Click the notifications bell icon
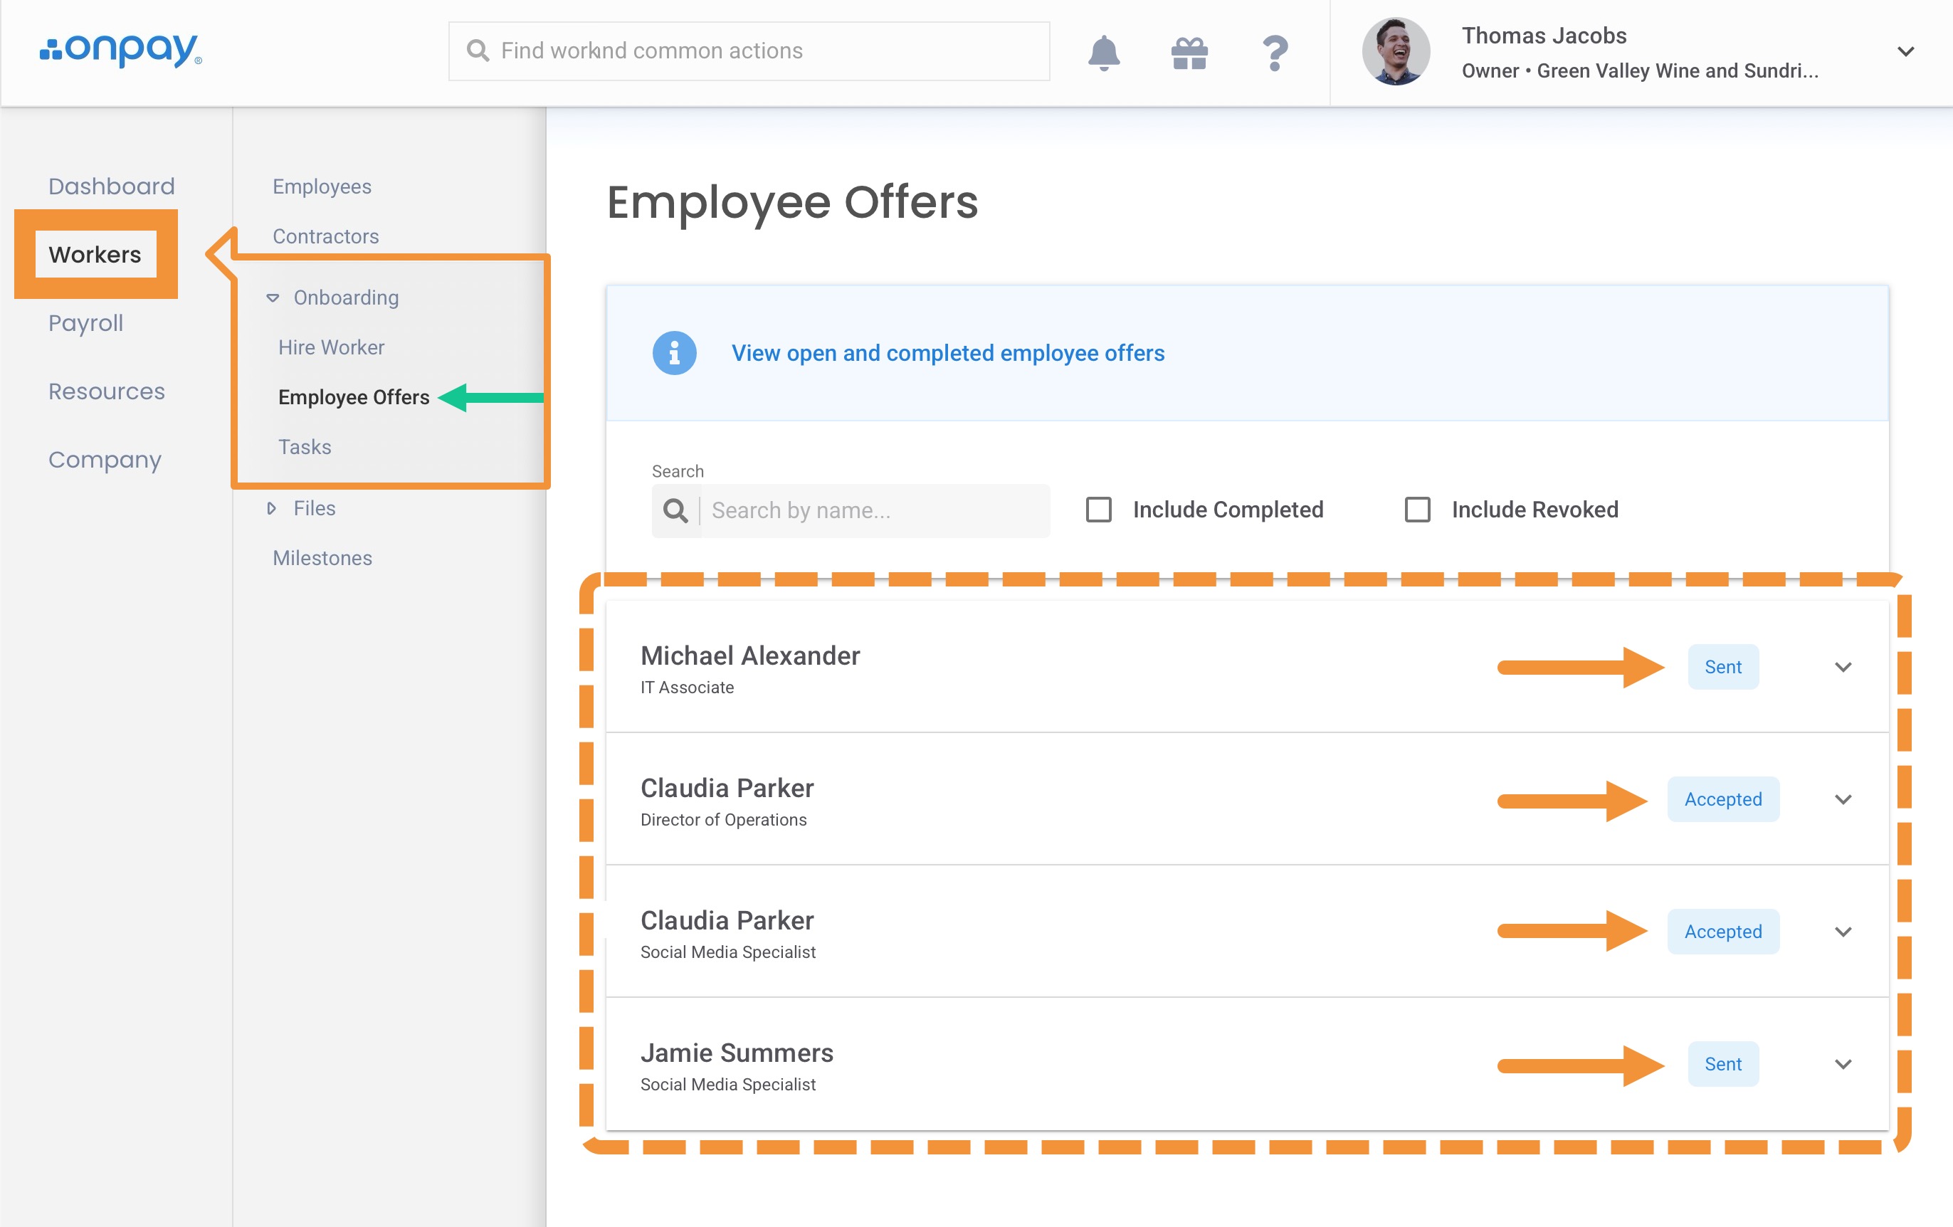The image size is (1953, 1227). [x=1103, y=53]
